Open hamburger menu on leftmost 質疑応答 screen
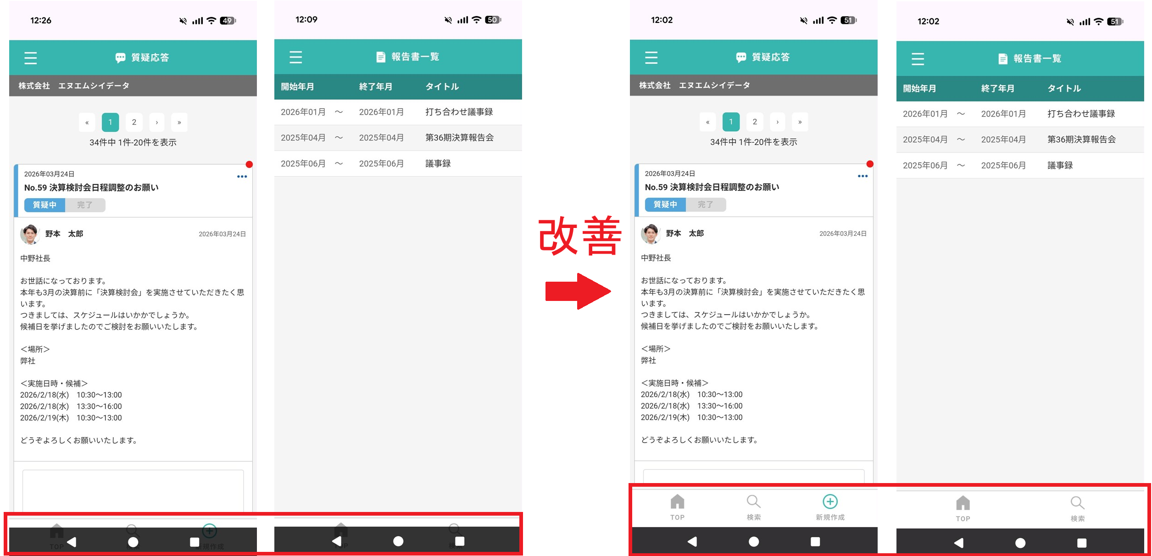Image resolution: width=1152 pixels, height=556 pixels. click(x=31, y=58)
